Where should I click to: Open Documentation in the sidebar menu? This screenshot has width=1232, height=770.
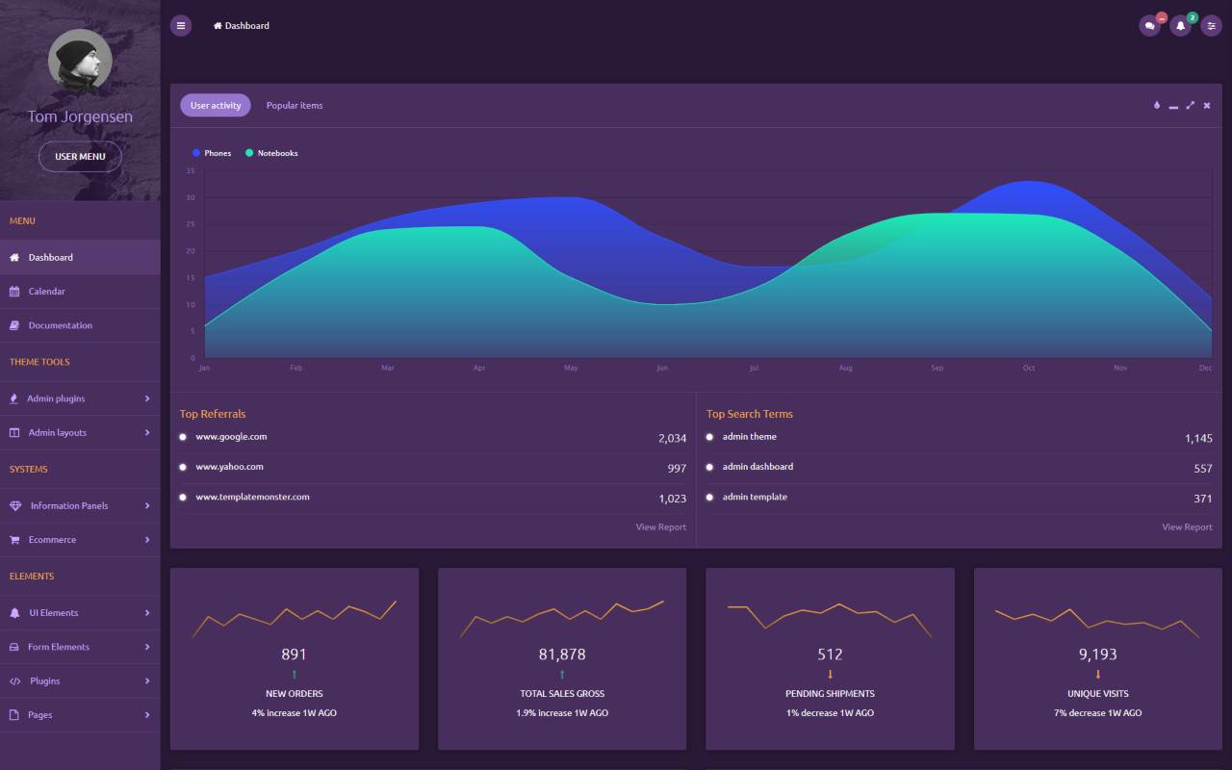click(80, 325)
